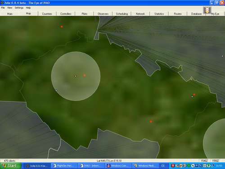Switch to the Countries tab
The image size is (225, 169).
pos(47,14)
